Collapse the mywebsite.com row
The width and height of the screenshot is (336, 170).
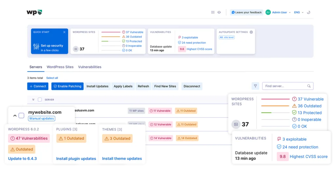point(15,116)
